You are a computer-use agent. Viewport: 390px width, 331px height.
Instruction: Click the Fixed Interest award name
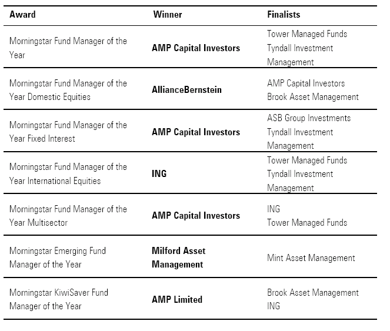pyautogui.click(x=68, y=132)
